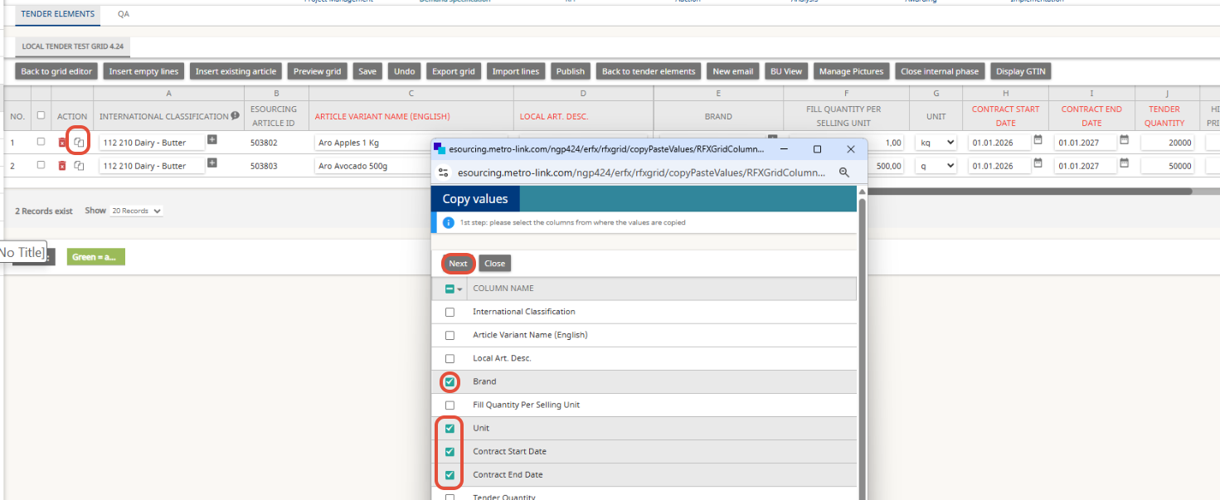
Task: Open calendar for row 2 contract end date
Action: click(x=1124, y=163)
